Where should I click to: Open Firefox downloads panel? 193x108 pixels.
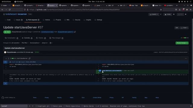(180, 10)
